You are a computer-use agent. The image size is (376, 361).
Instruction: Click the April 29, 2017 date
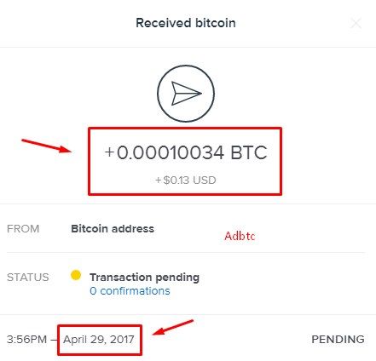pyautogui.click(x=99, y=339)
